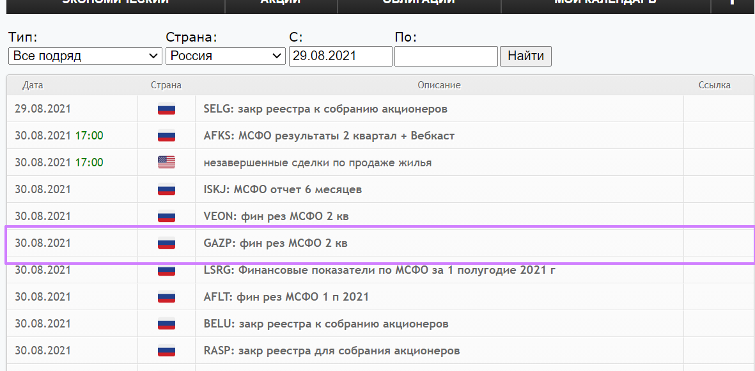The image size is (755, 371).
Task: Click the Russian flag in SELG row
Action: tap(167, 109)
